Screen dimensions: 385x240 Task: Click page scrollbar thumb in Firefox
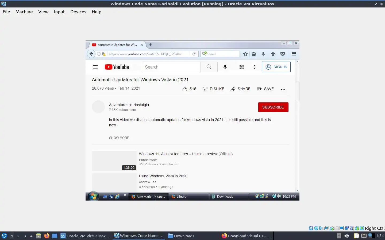pos(297,91)
